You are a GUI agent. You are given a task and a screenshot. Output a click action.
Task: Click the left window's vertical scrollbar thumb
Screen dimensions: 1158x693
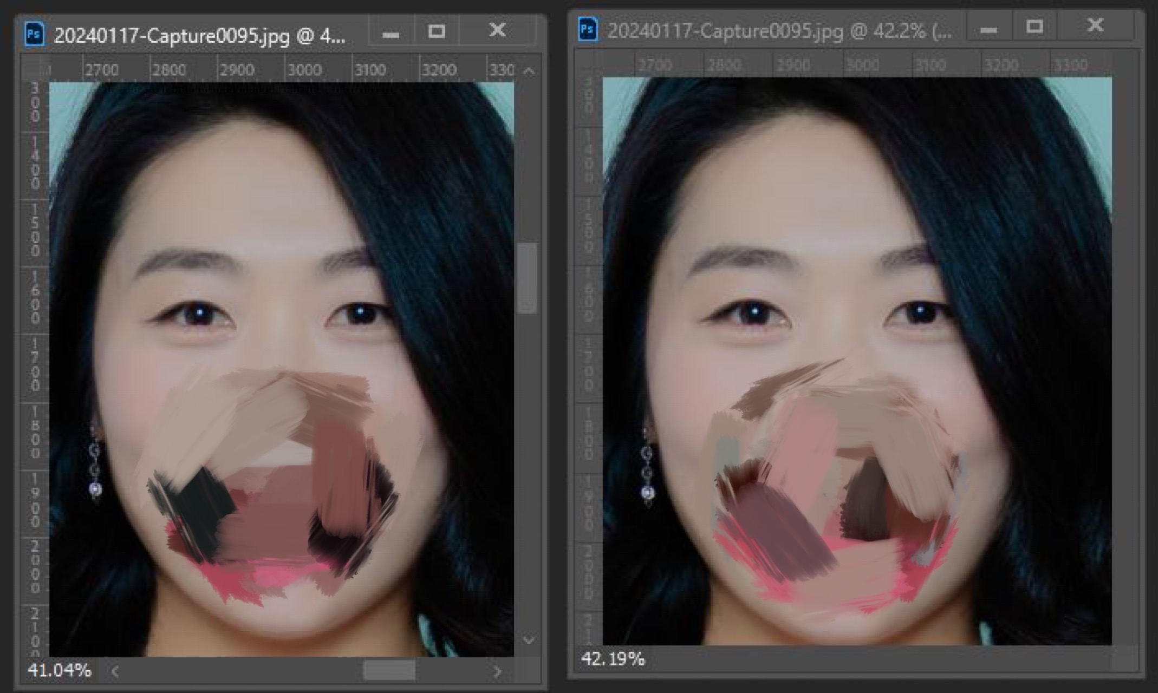527,278
